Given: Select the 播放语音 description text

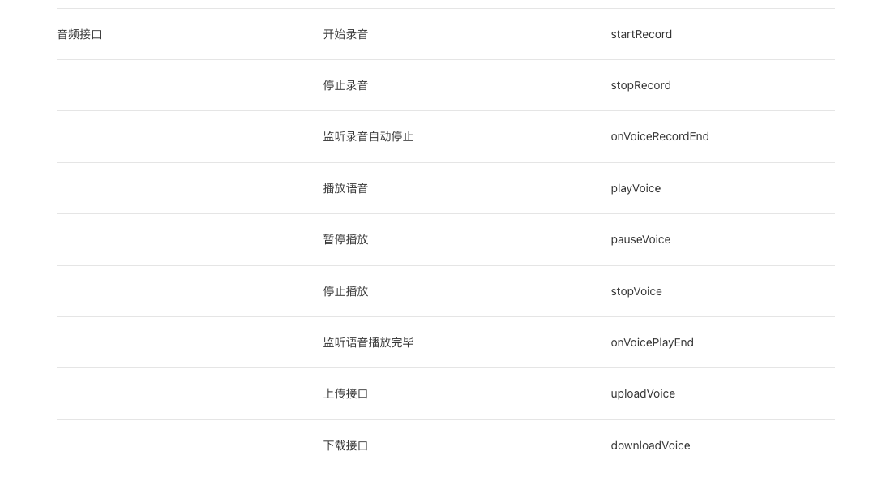Looking at the screenshot, I should pyautogui.click(x=345, y=188).
